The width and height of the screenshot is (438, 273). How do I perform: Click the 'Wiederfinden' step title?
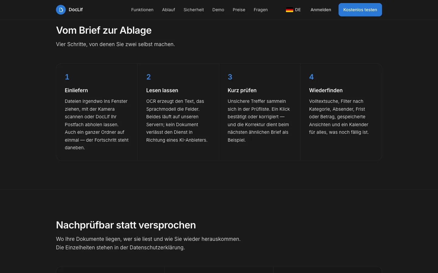tap(326, 90)
